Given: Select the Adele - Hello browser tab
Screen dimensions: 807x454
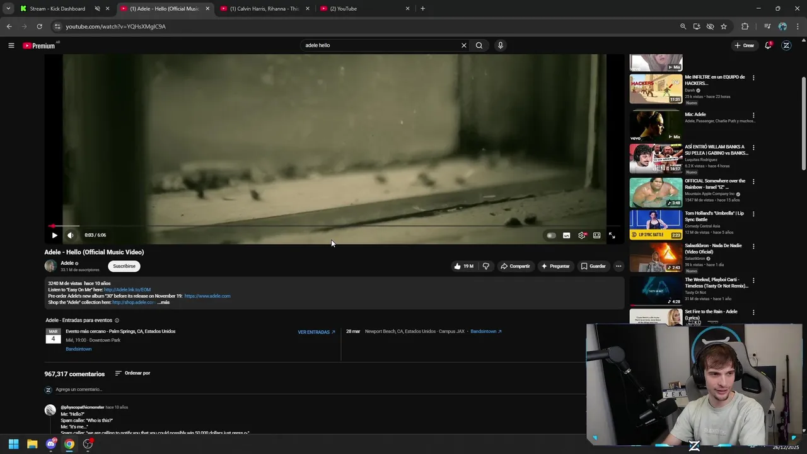Looking at the screenshot, I should [164, 9].
